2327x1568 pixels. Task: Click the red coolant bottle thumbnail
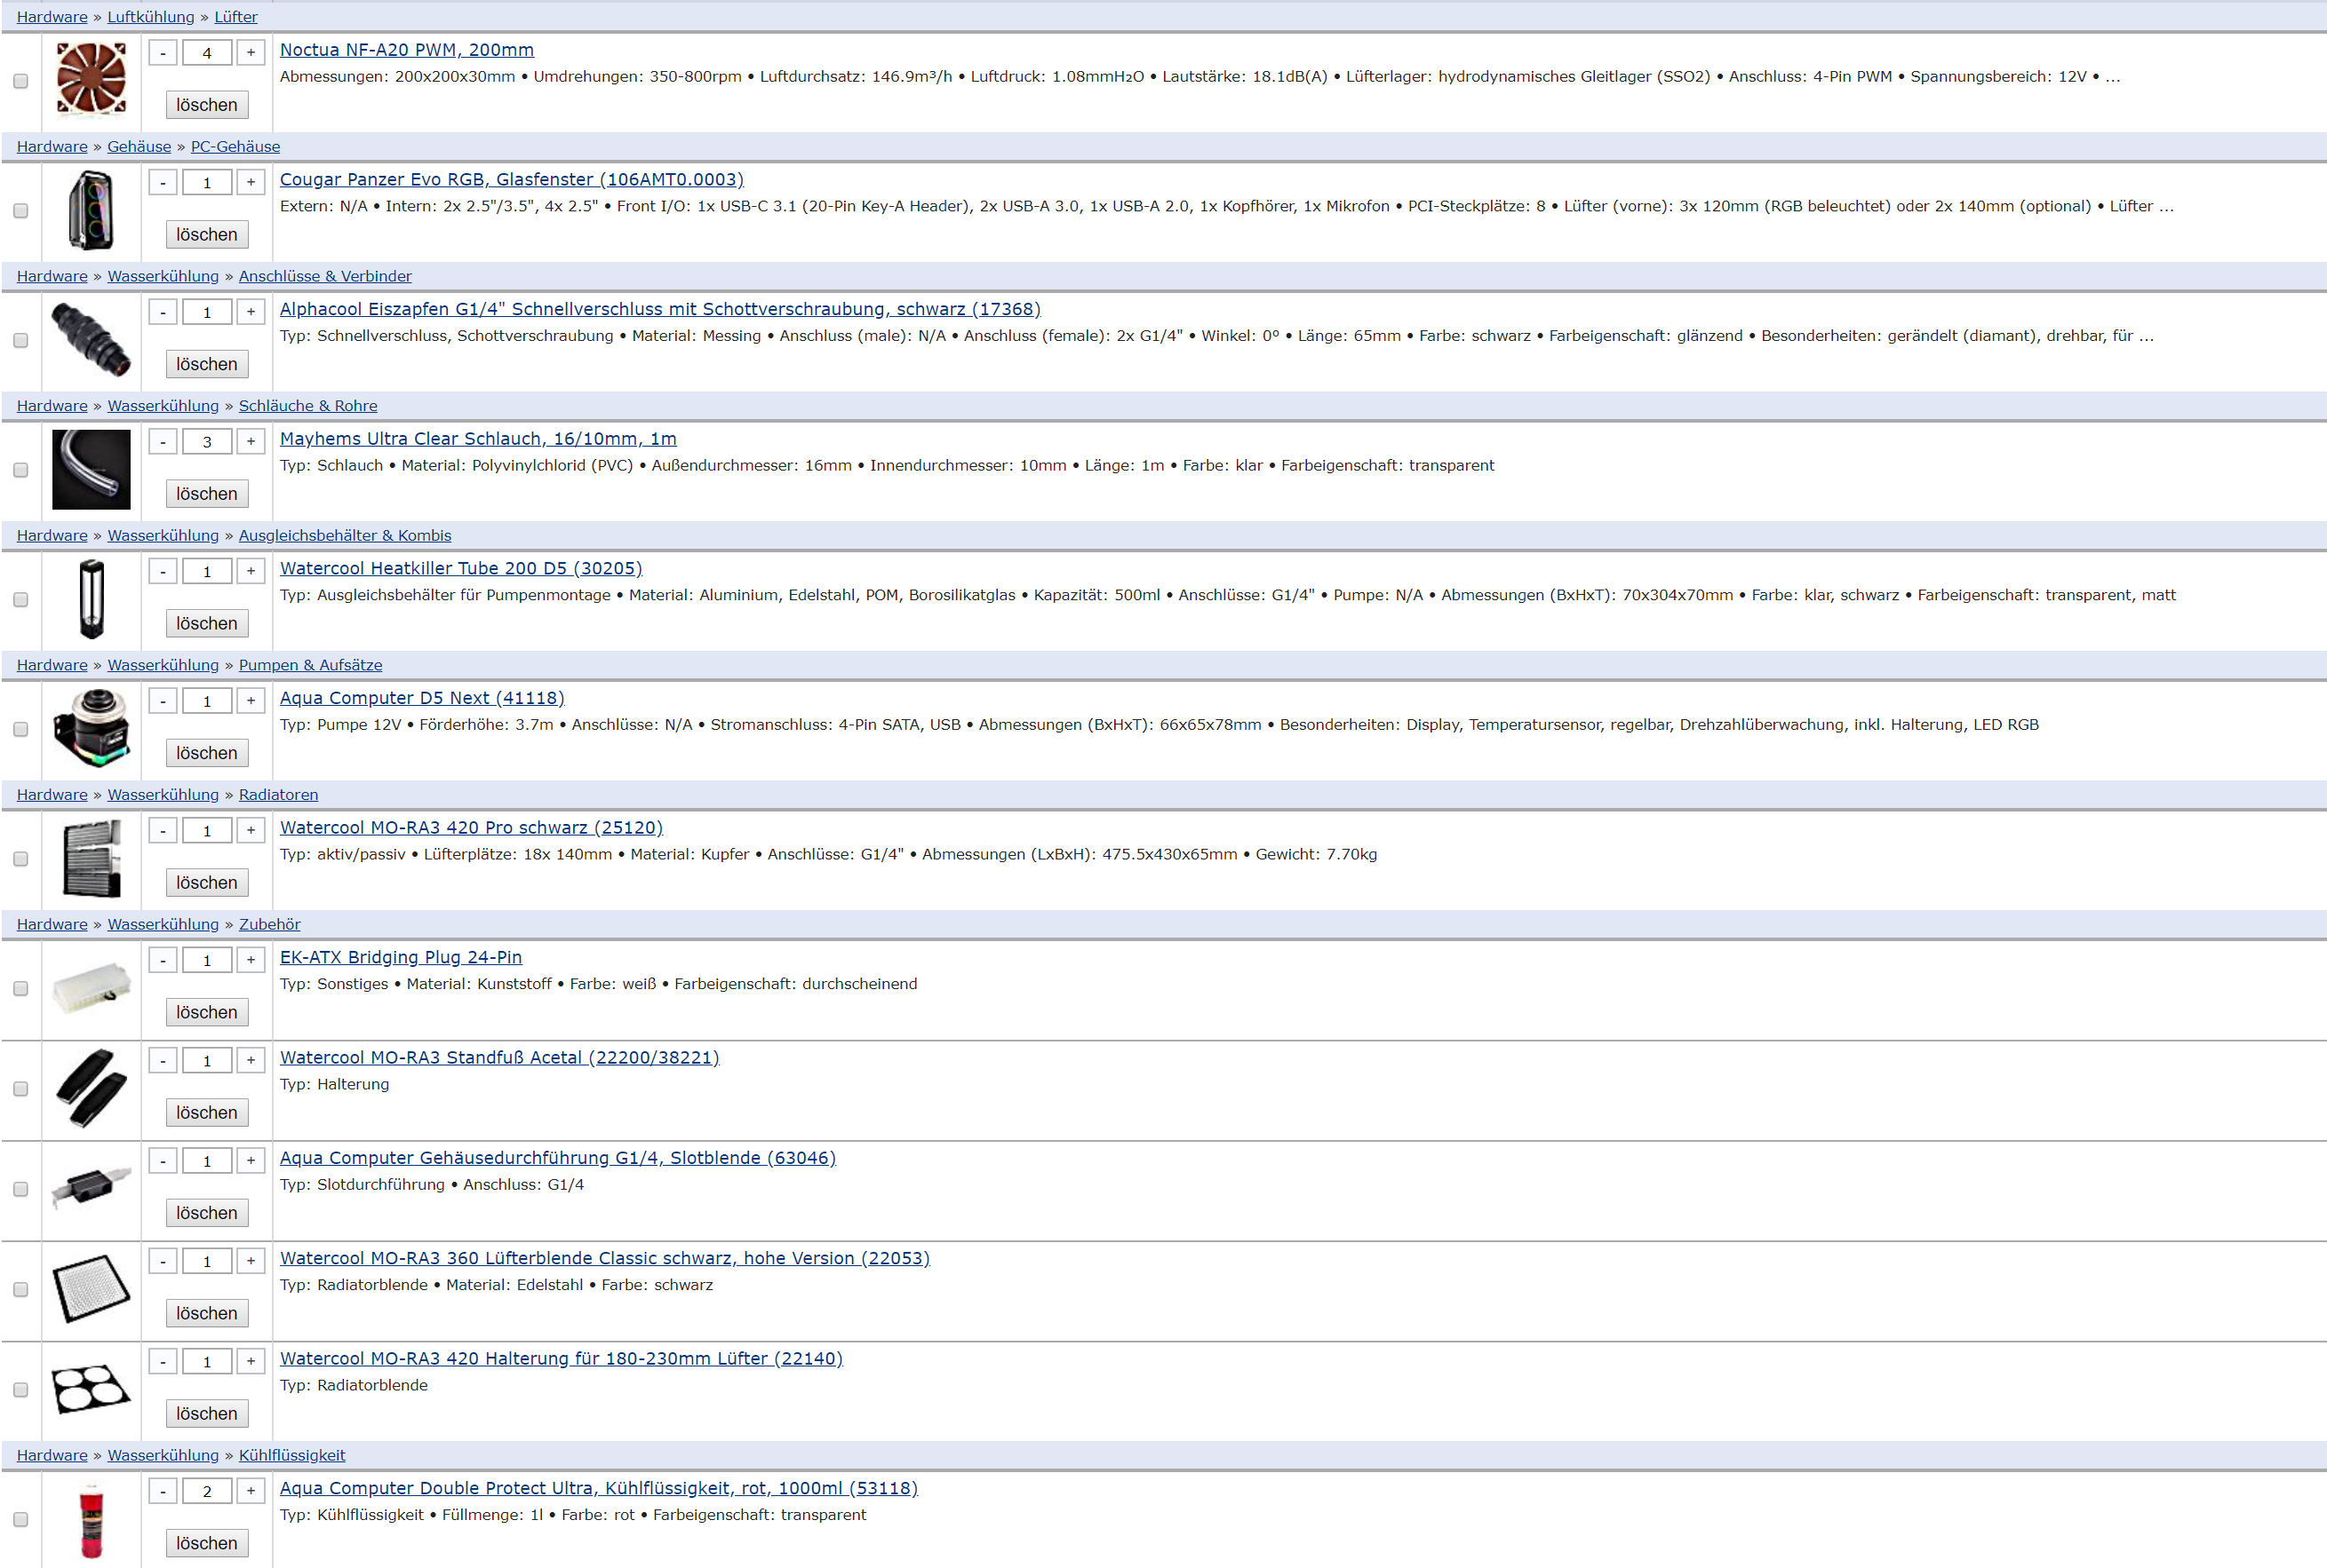point(91,1520)
